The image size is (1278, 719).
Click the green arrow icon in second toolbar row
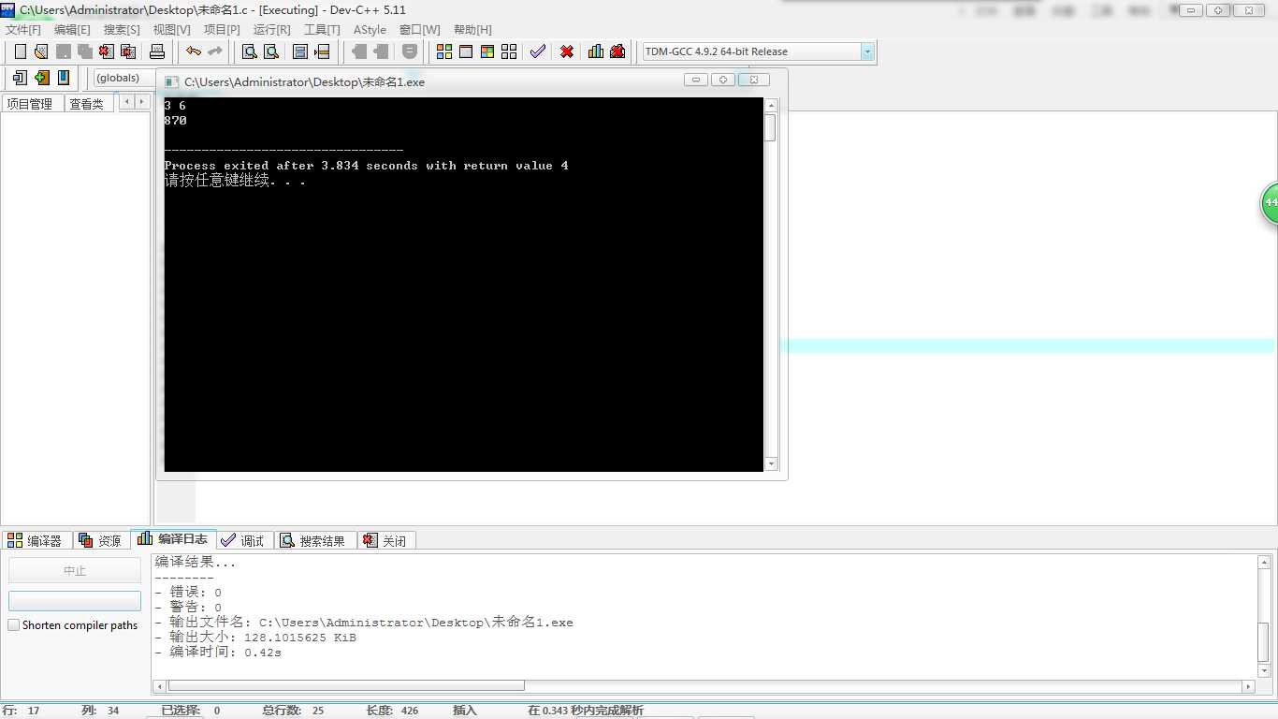click(x=41, y=78)
